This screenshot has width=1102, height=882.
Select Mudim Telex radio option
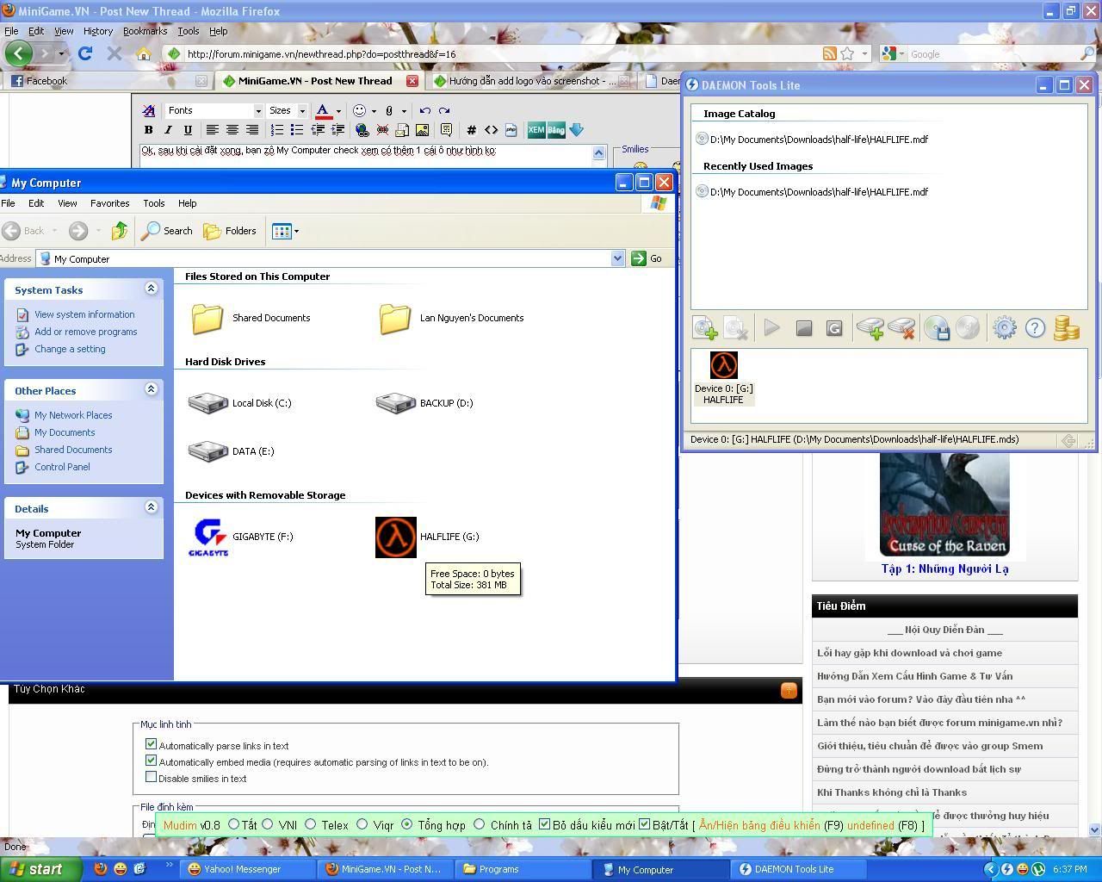pyautogui.click(x=310, y=824)
